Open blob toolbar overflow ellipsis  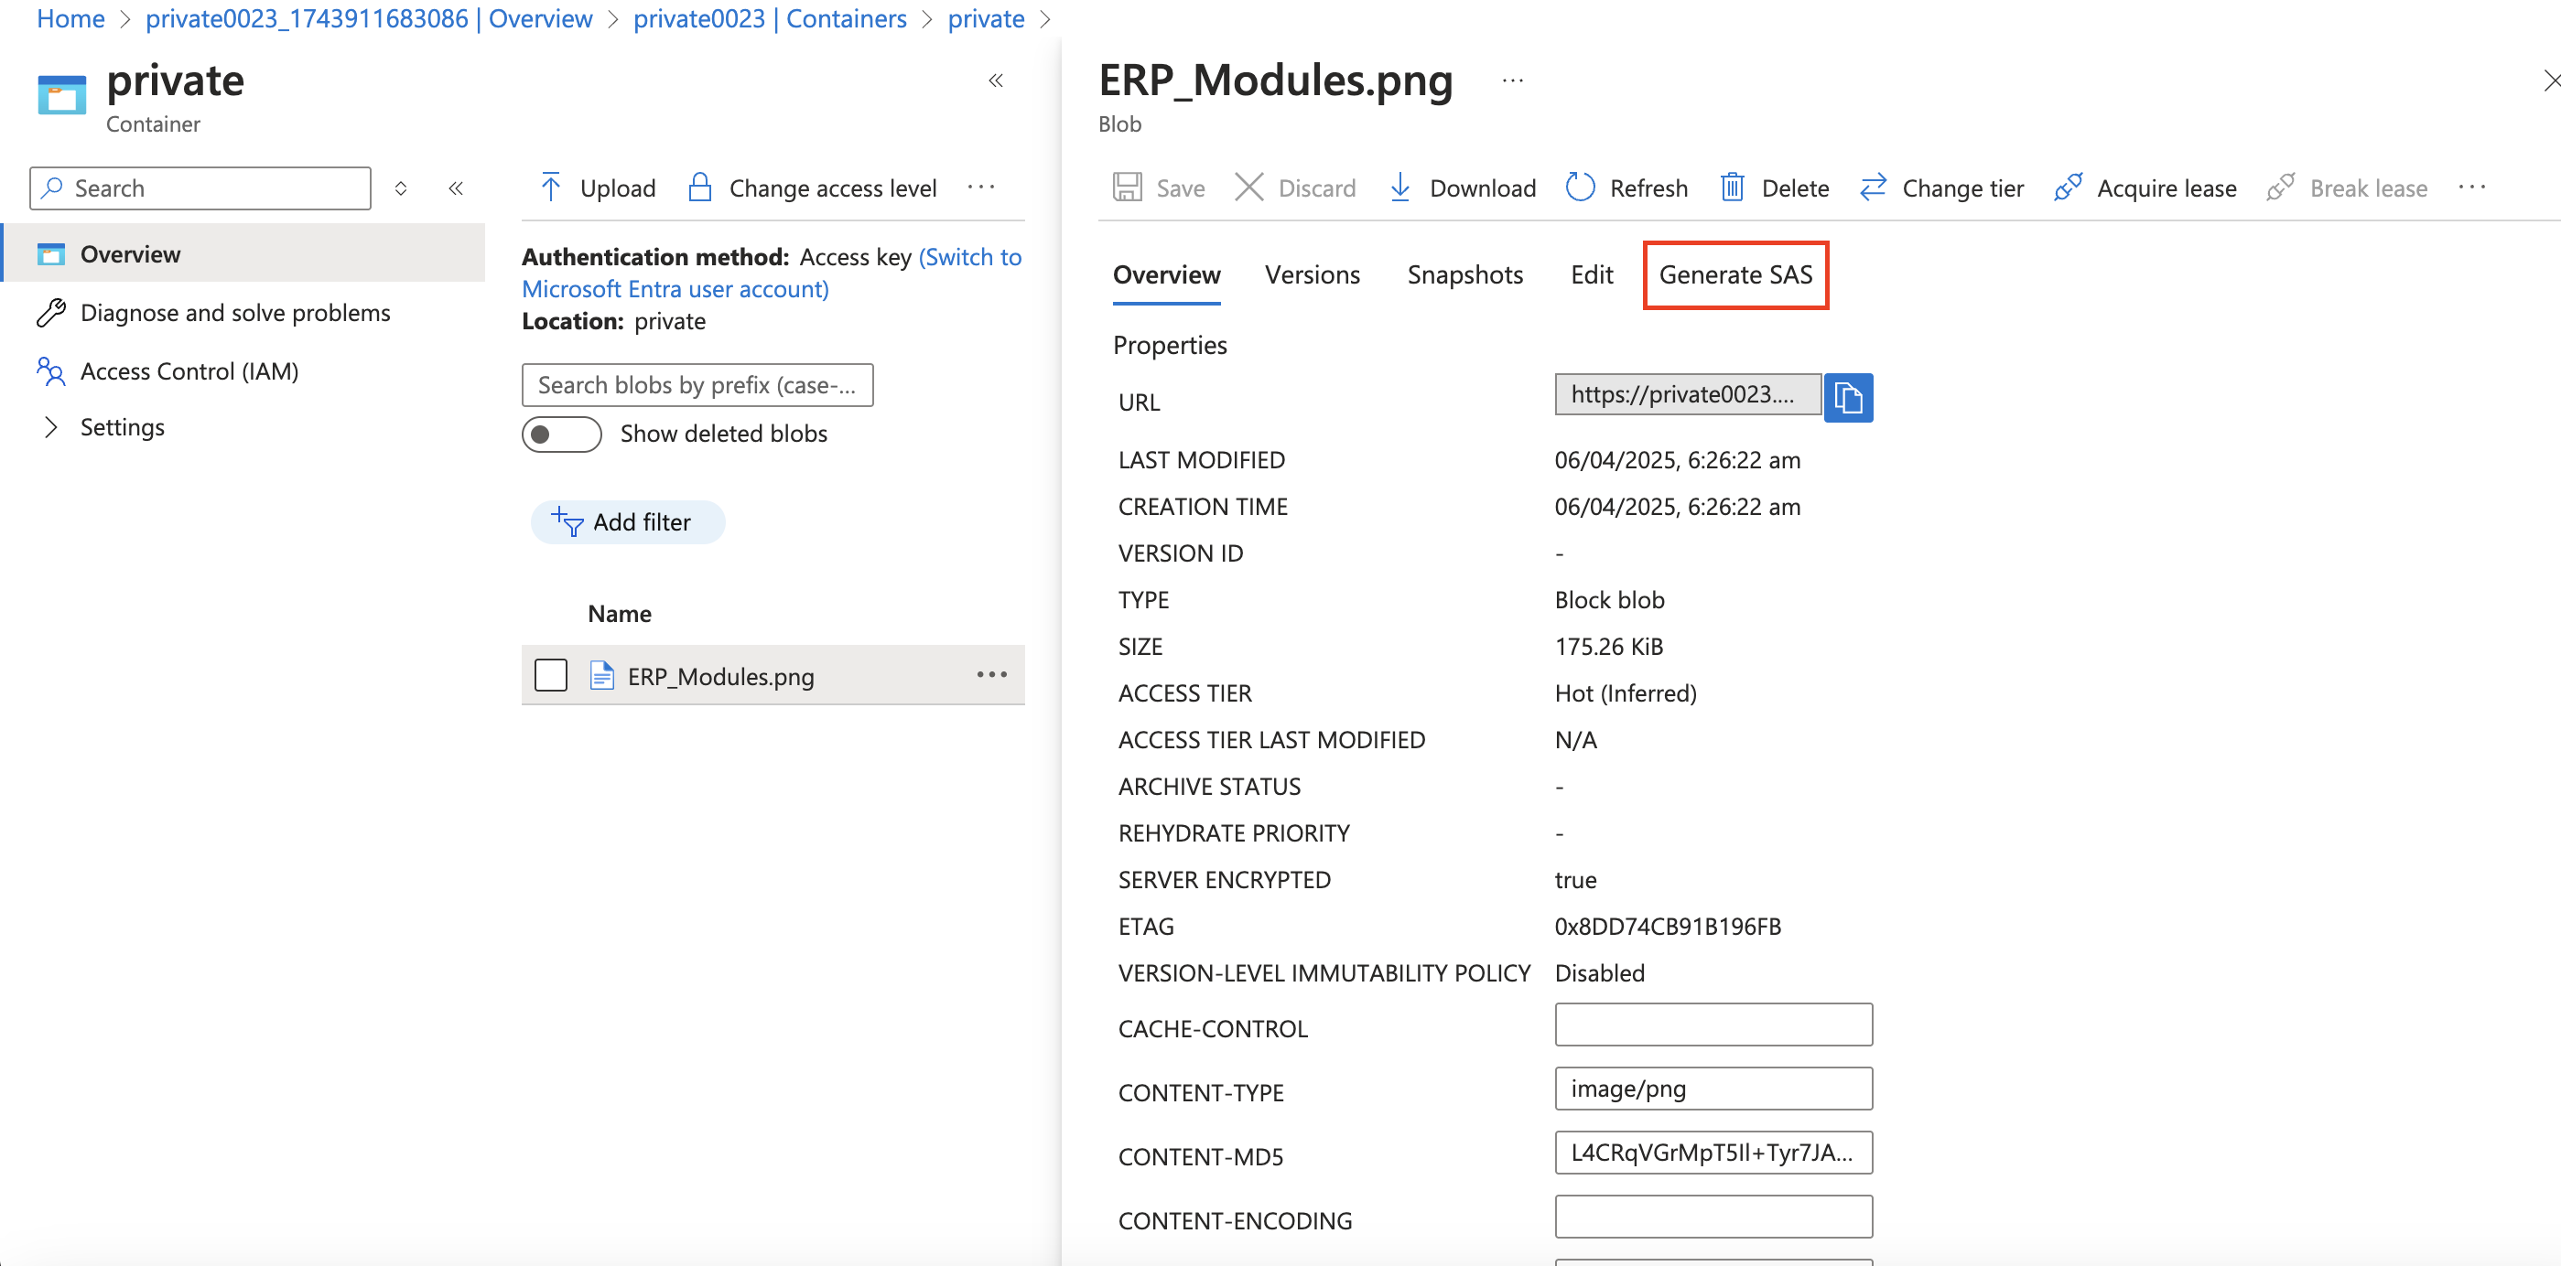point(2471,187)
